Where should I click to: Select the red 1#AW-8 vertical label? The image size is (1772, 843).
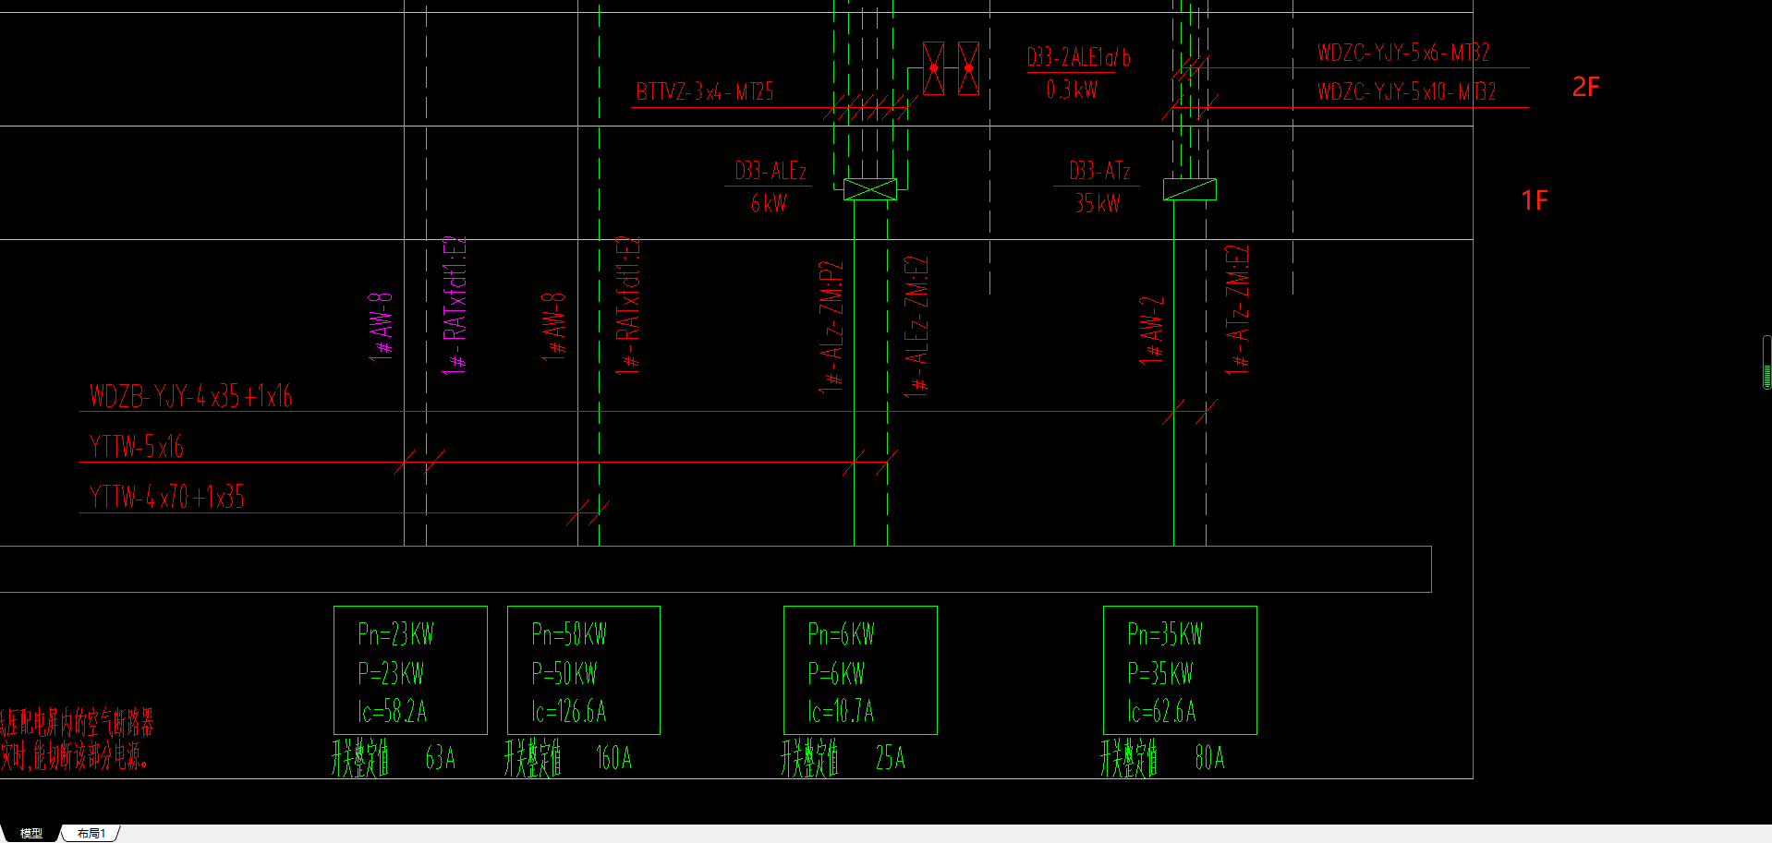pos(554,326)
